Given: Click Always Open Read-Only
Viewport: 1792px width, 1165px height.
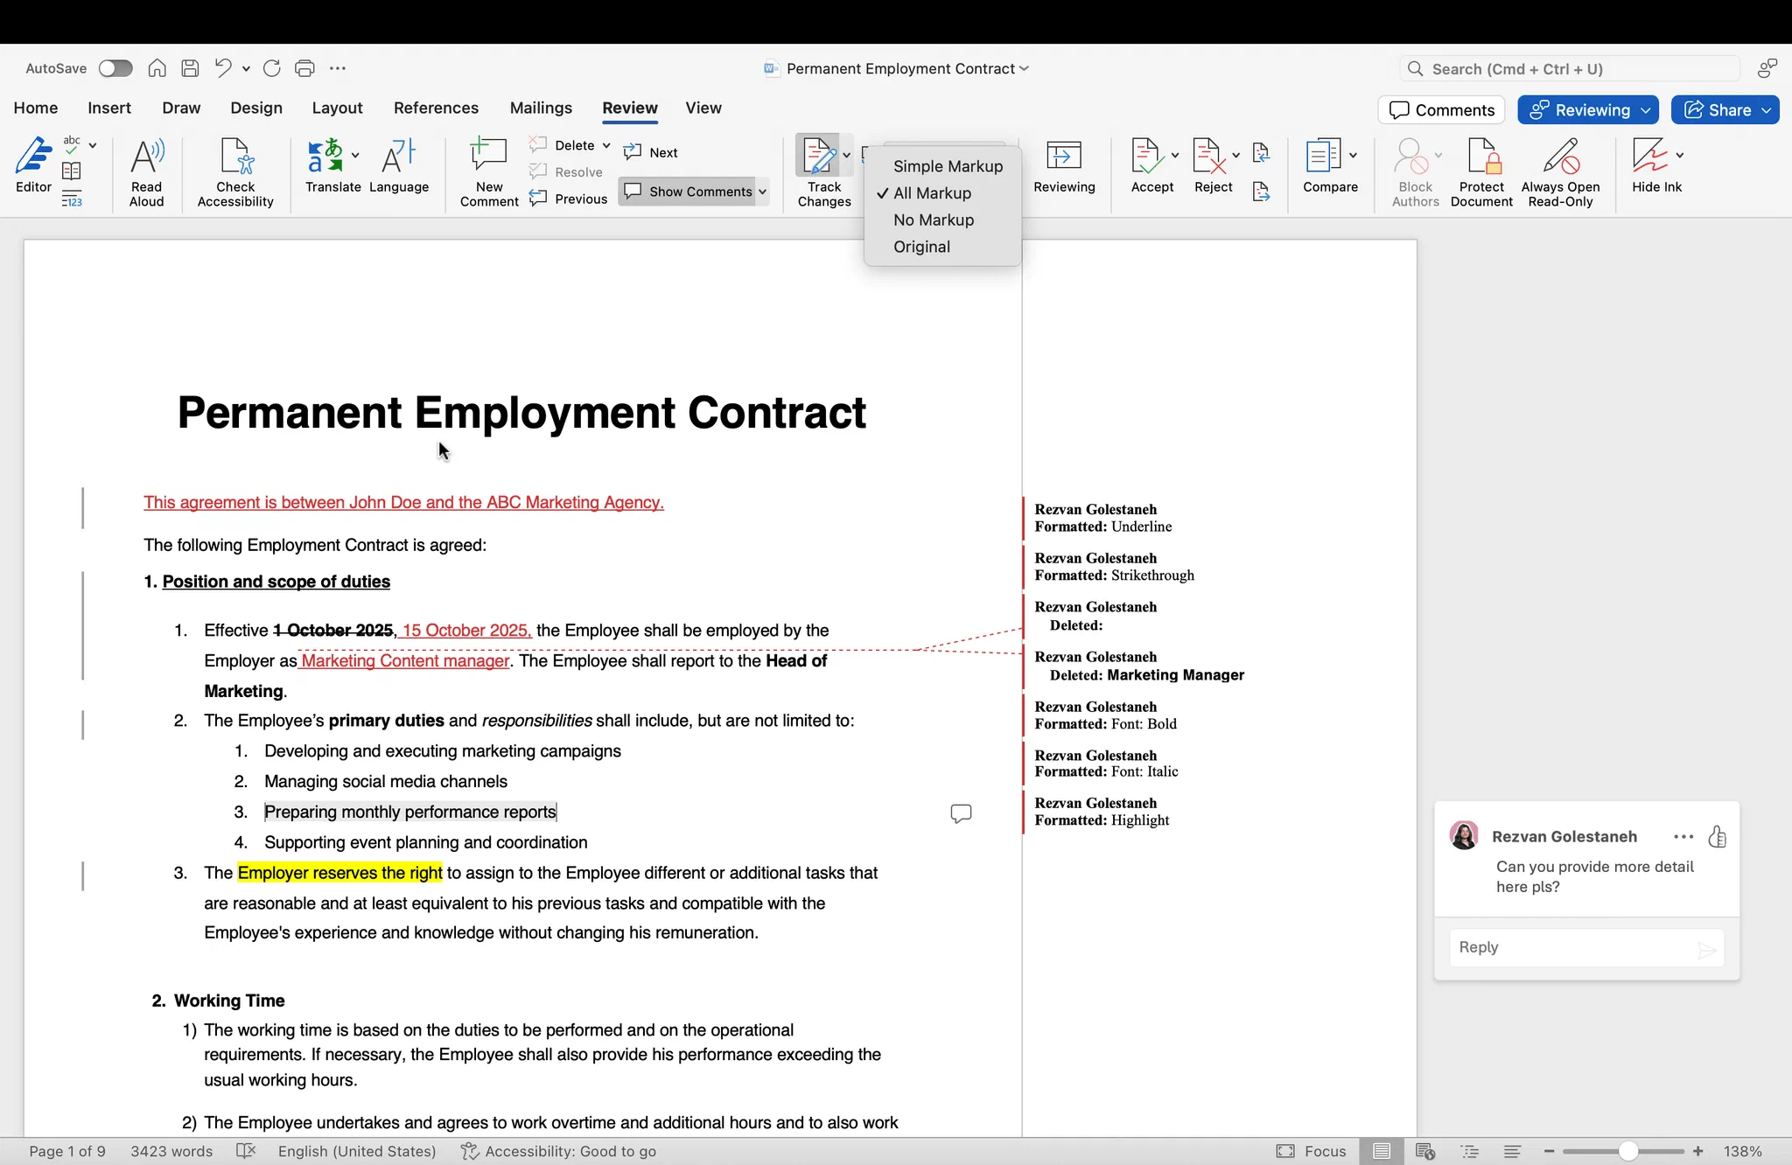Looking at the screenshot, I should [x=1560, y=171].
